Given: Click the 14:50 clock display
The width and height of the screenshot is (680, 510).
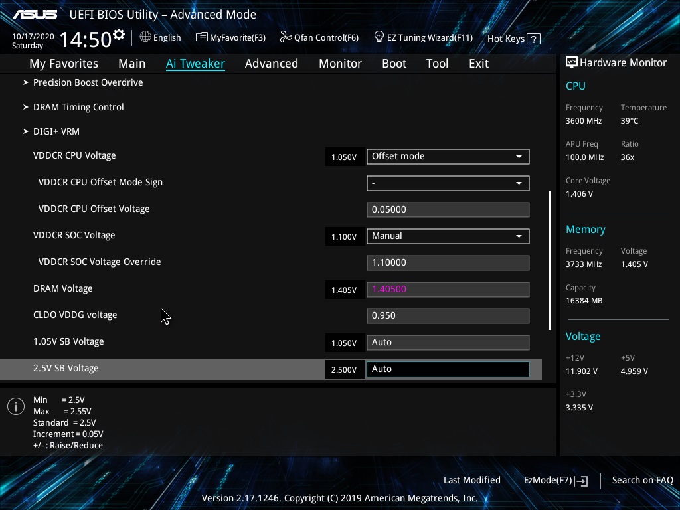Looking at the screenshot, I should [x=86, y=39].
